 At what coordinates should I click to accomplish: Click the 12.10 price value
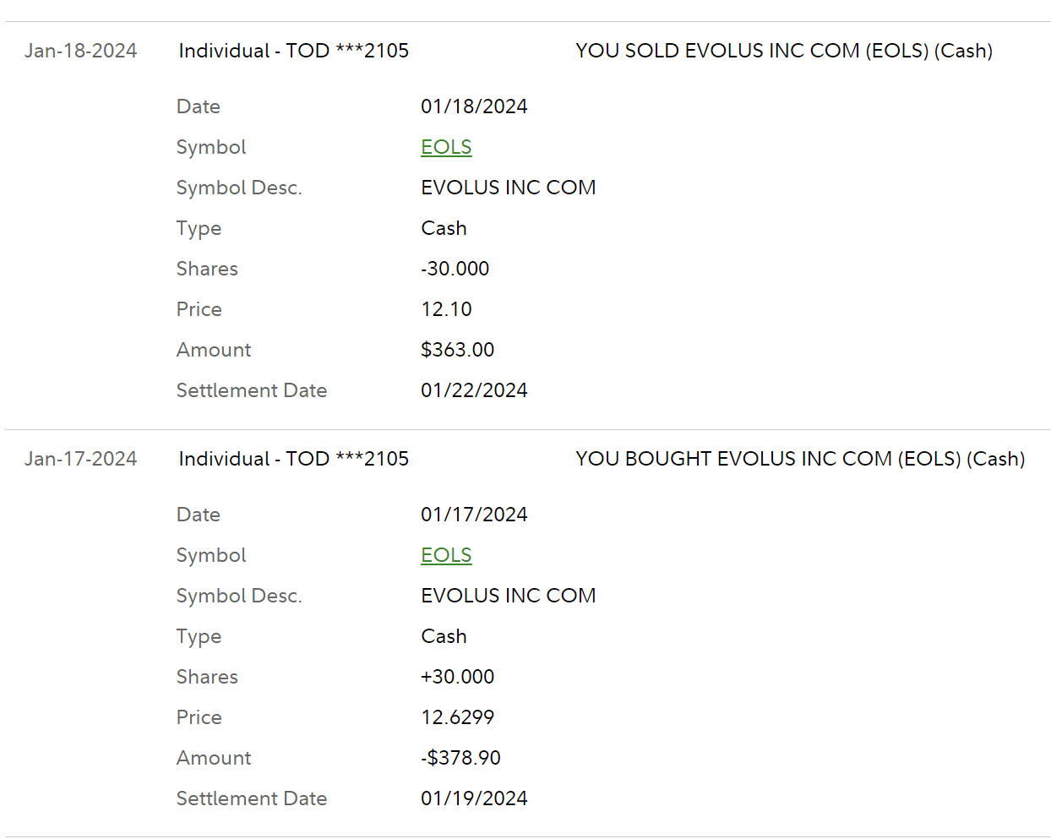(x=446, y=309)
